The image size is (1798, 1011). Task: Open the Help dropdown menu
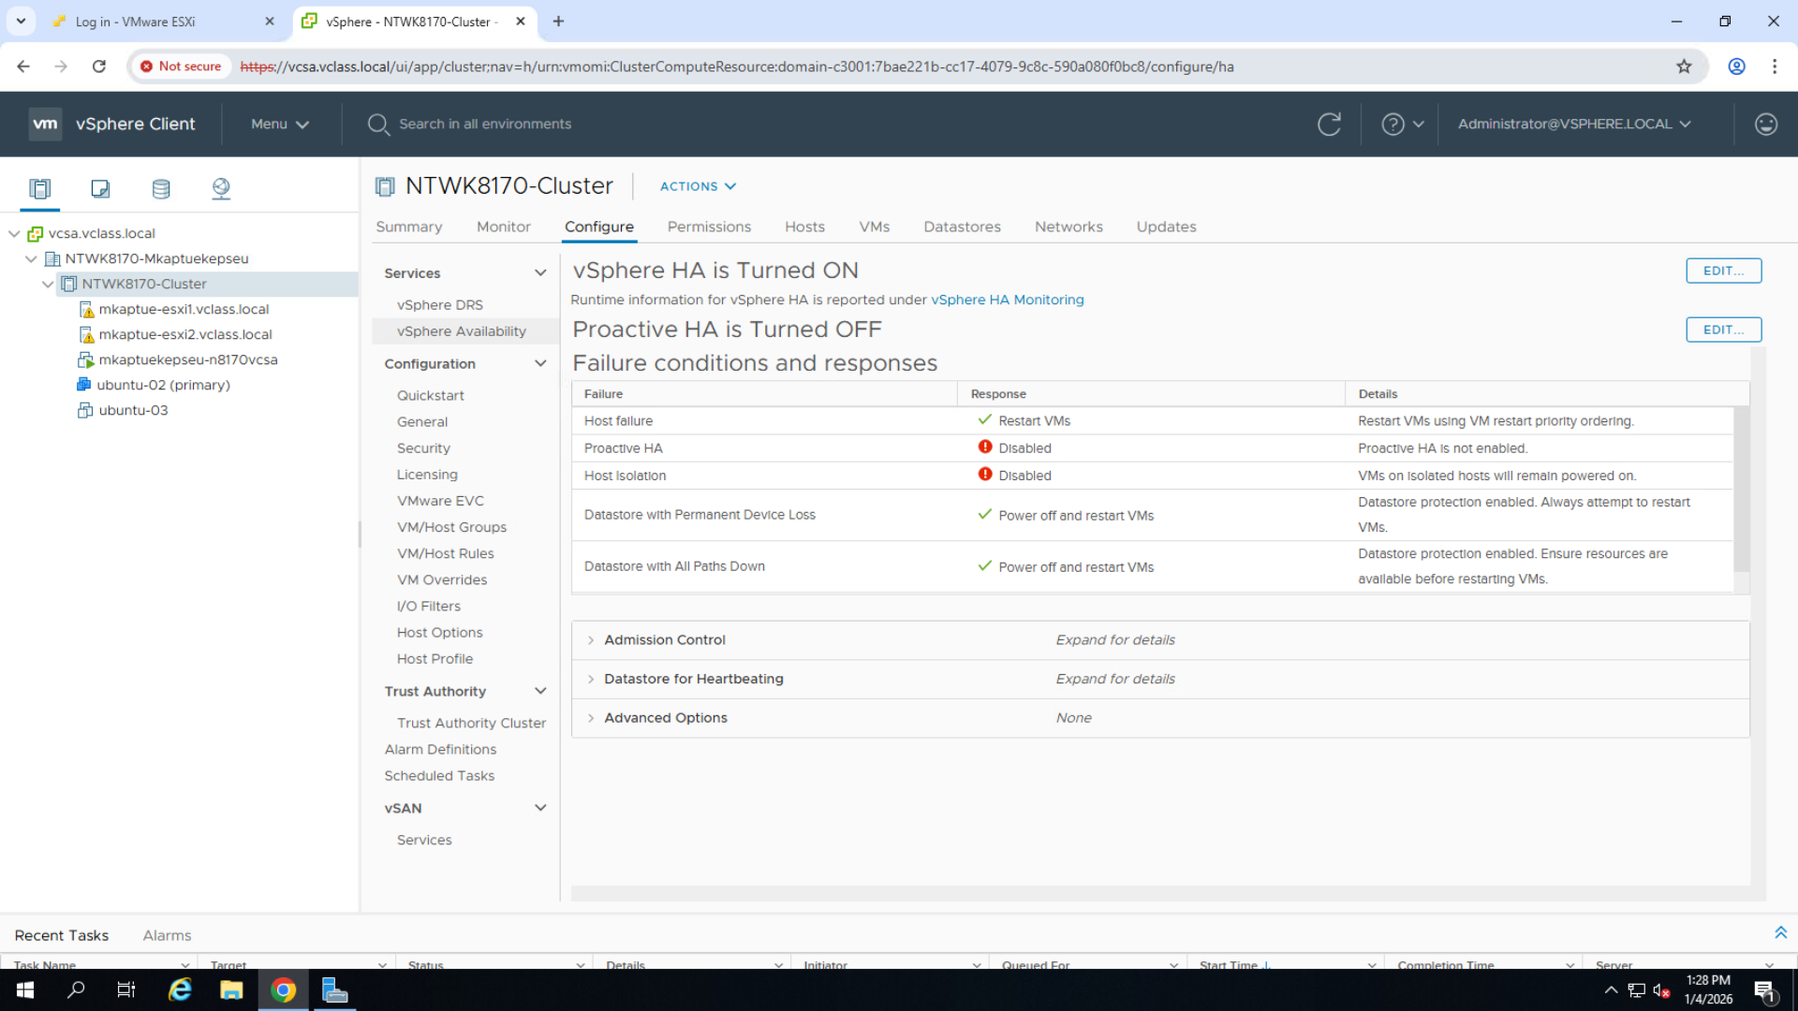click(1400, 124)
